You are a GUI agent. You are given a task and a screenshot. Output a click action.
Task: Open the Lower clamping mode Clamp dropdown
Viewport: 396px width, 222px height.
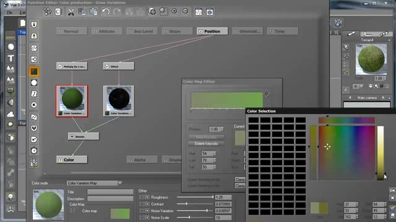click(x=240, y=186)
